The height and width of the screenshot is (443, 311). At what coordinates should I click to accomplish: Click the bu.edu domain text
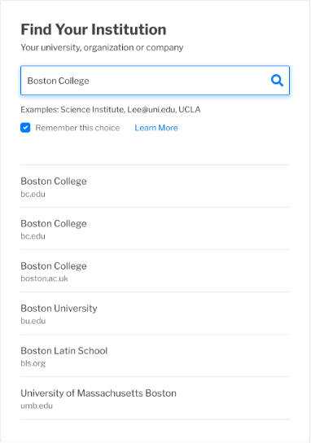tap(33, 321)
